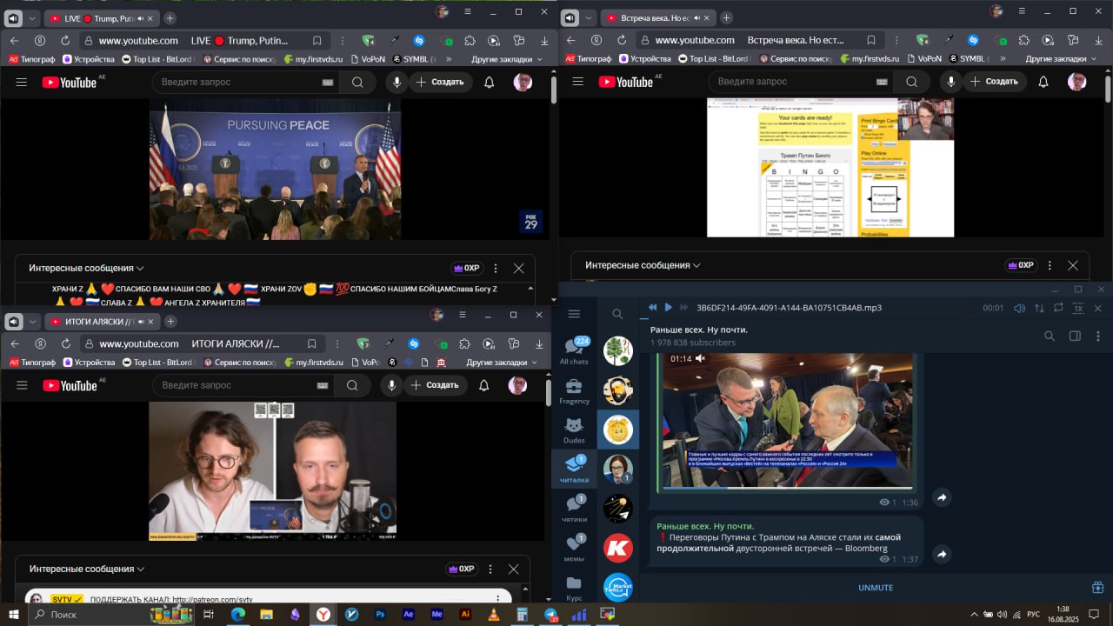Open YouTube notifications bell in ИТОГИ АЛЯСКИ window
The image size is (1113, 626).
[x=484, y=385]
